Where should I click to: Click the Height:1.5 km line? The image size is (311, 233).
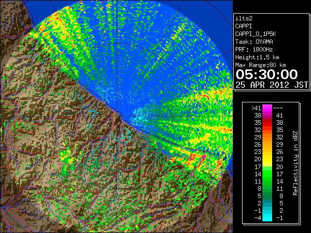click(x=257, y=57)
